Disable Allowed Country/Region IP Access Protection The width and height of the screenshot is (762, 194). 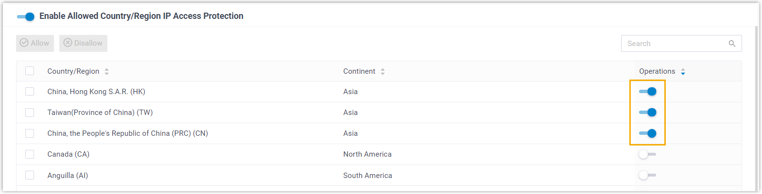coord(25,16)
